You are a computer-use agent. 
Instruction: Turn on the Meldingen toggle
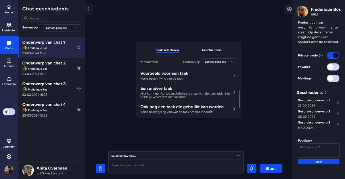click(333, 78)
